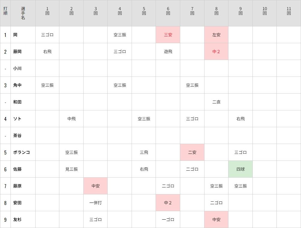
Task: Click 佐藤's green 四球 cell
Action: point(240,169)
